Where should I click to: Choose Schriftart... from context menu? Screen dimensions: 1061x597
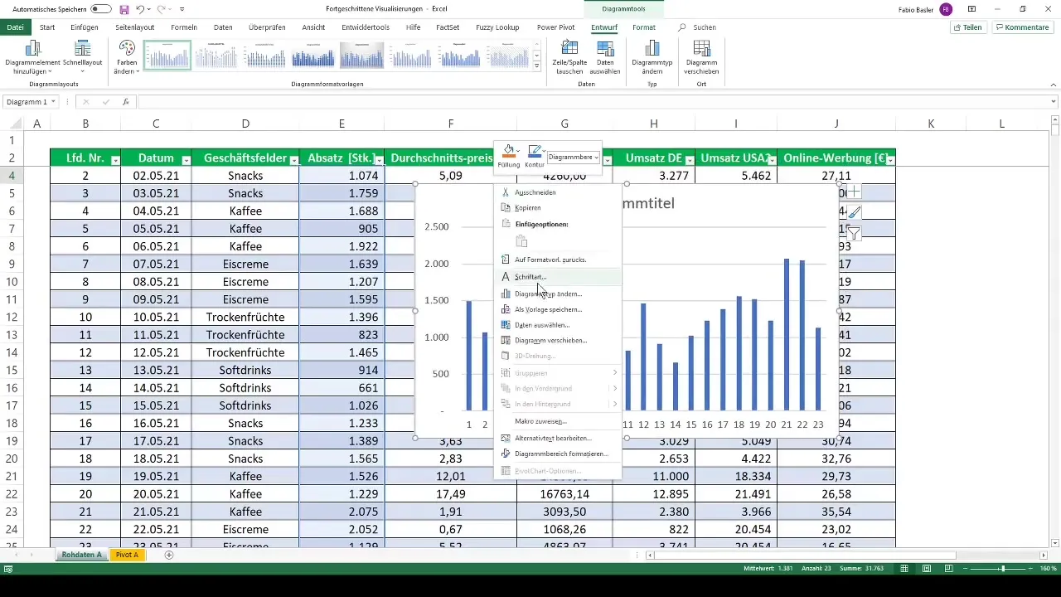557,277
